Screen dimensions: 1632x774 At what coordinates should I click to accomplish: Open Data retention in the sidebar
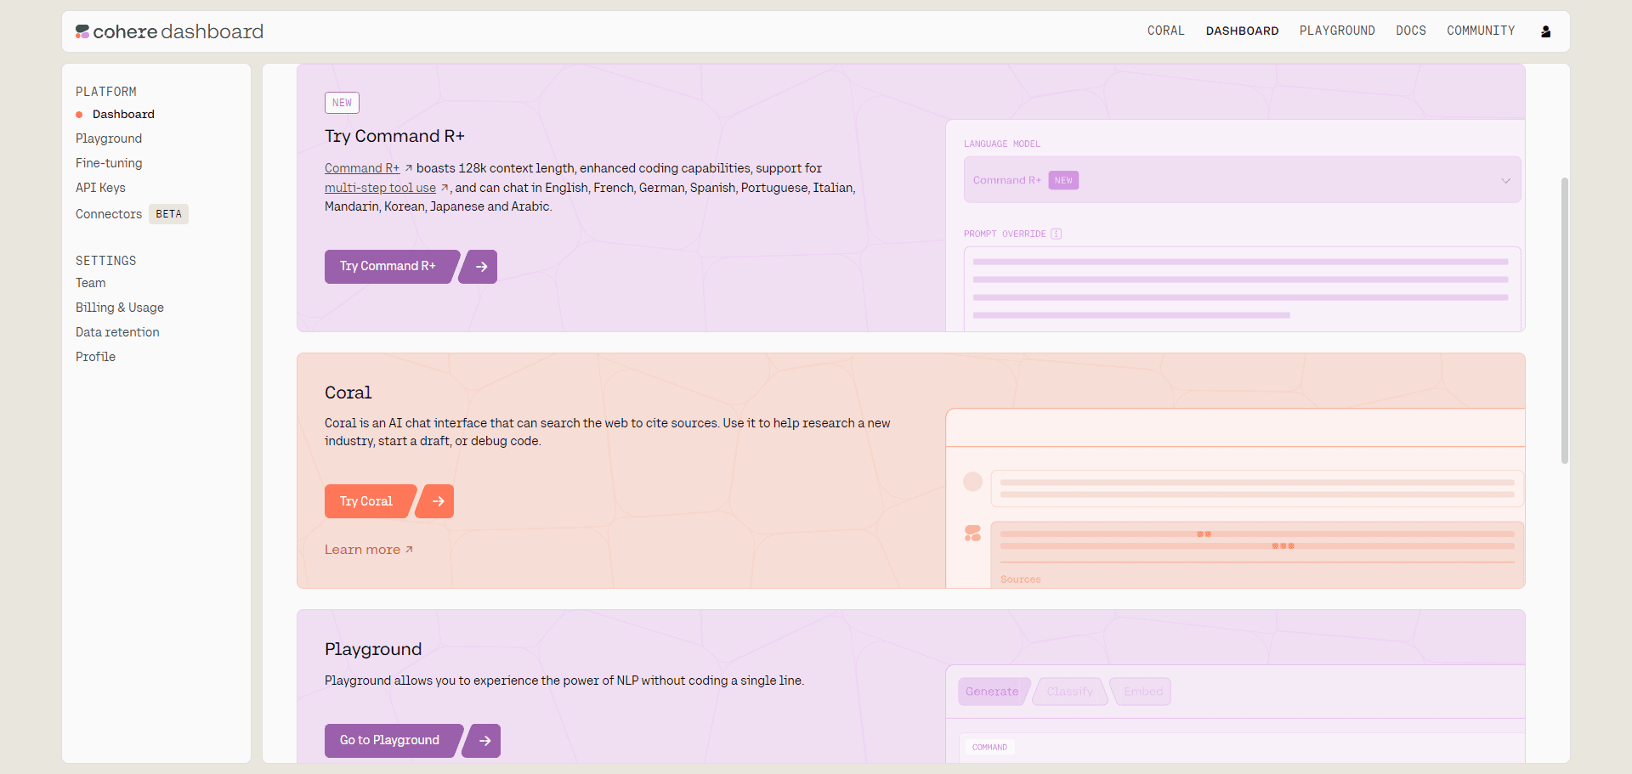coord(117,332)
